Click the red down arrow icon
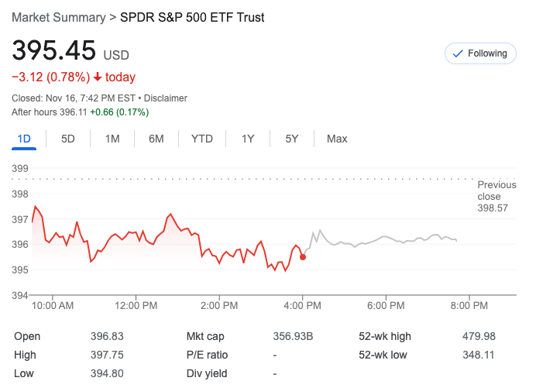 98,77
